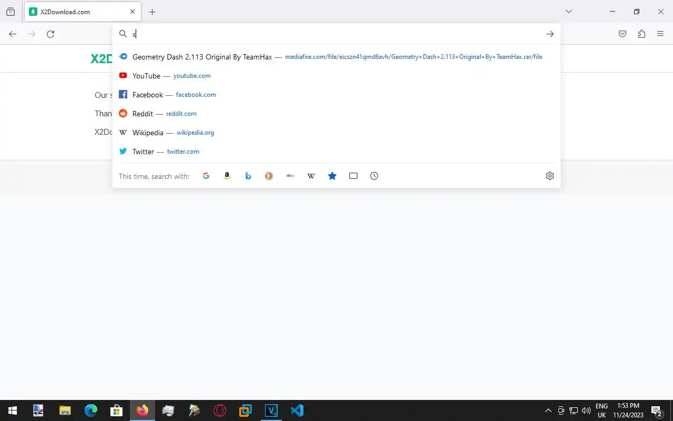Open Geometry Dash 2.113 mediafire suggestion
673x421 pixels.
(x=336, y=57)
